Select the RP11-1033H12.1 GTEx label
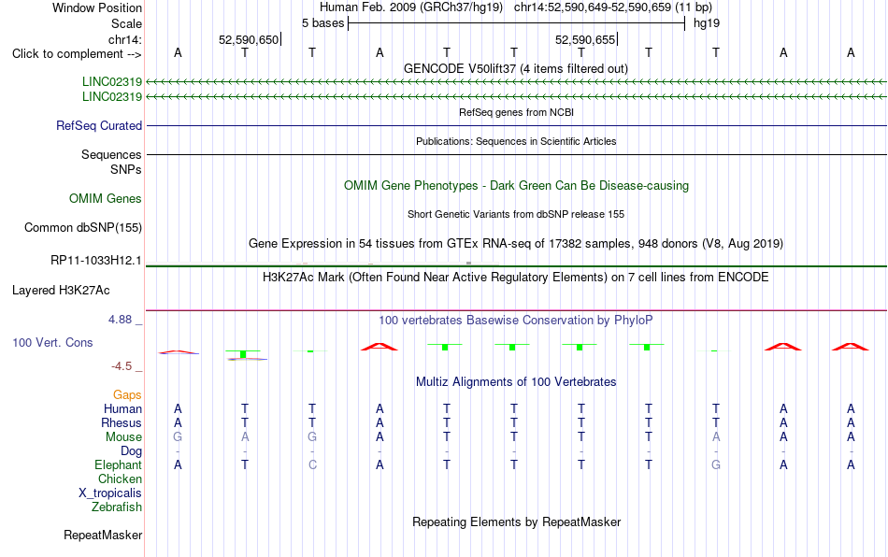 96,261
